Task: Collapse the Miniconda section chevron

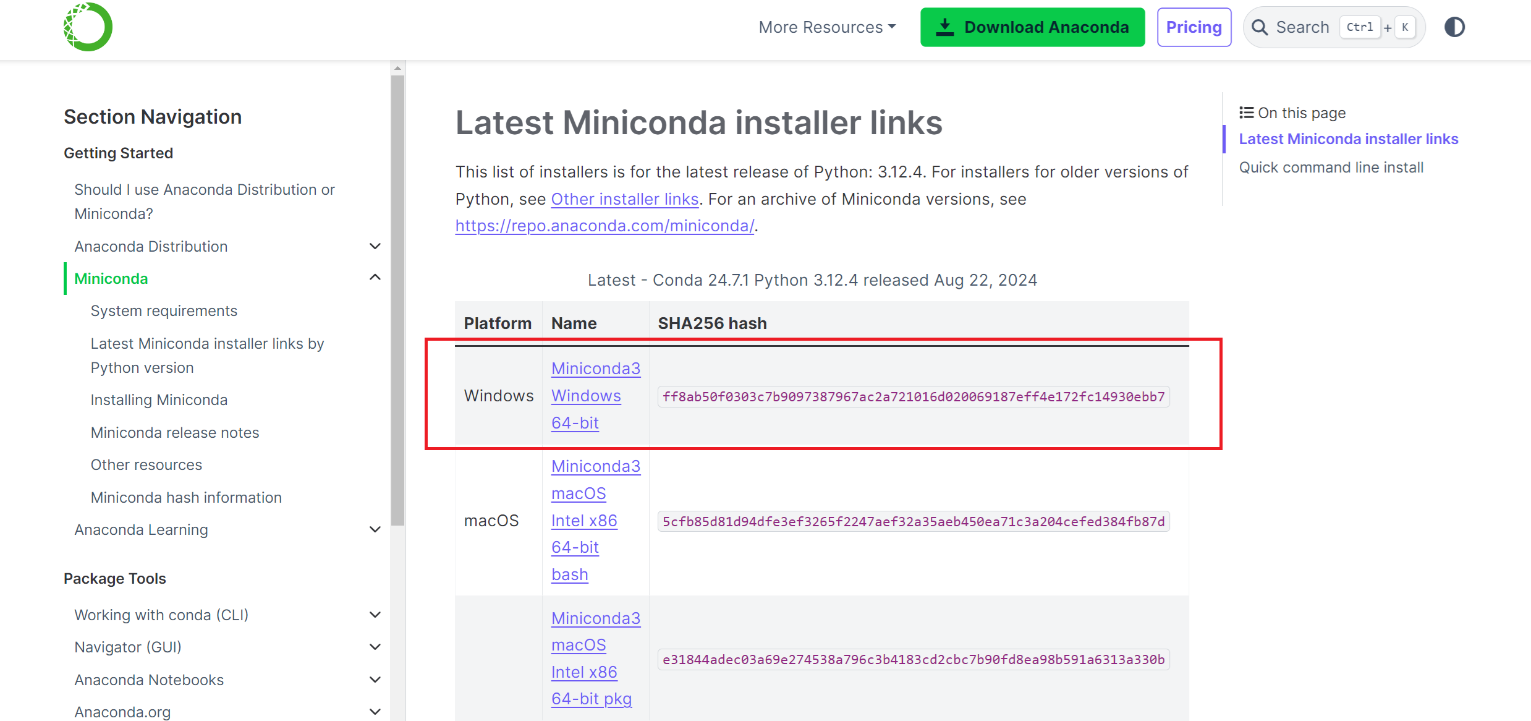Action: click(375, 278)
